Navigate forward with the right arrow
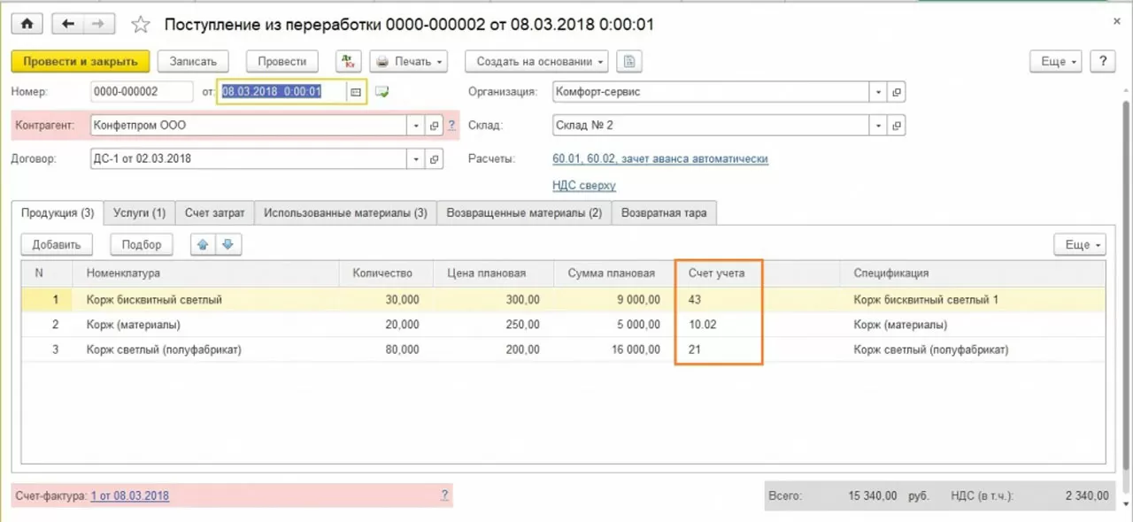Screen dimensions: 1133x522 [x=99, y=24]
